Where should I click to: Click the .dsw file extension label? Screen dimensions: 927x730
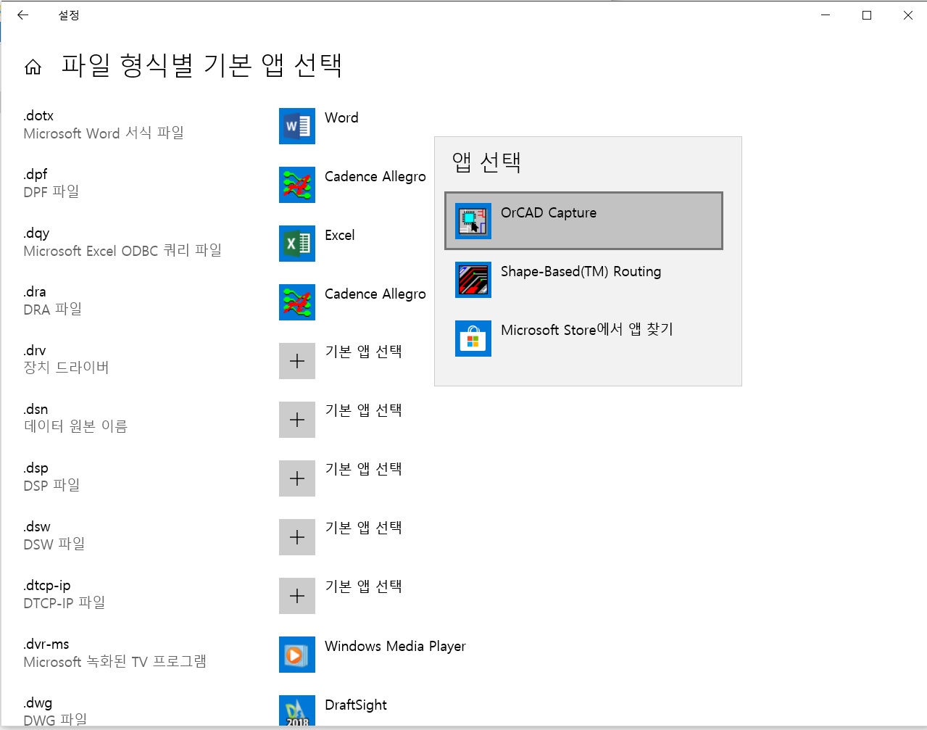point(37,527)
